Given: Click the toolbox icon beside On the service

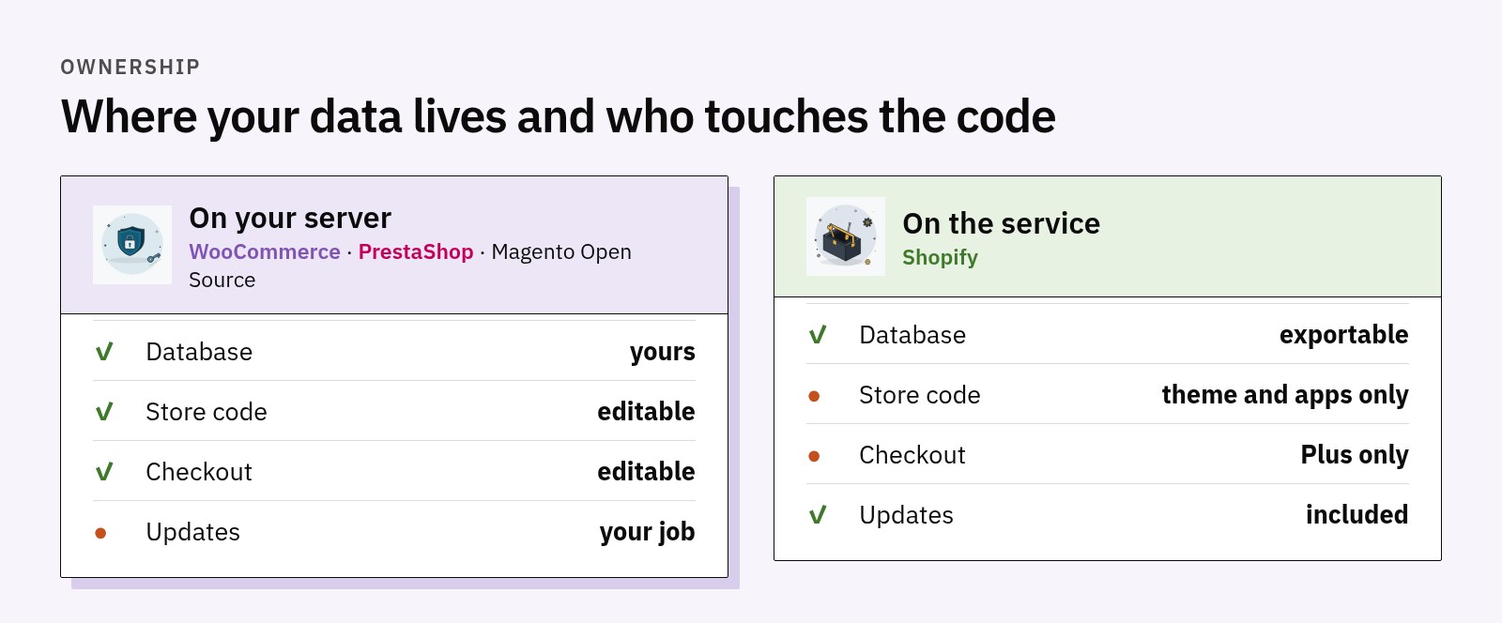Looking at the screenshot, I should pyautogui.click(x=846, y=236).
